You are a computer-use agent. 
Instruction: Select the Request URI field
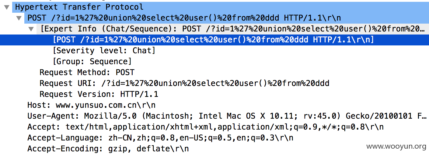point(184,83)
